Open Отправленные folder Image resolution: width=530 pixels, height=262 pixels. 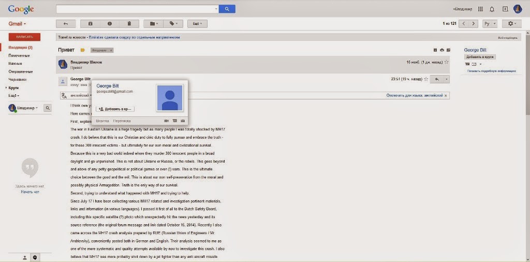tap(20, 71)
